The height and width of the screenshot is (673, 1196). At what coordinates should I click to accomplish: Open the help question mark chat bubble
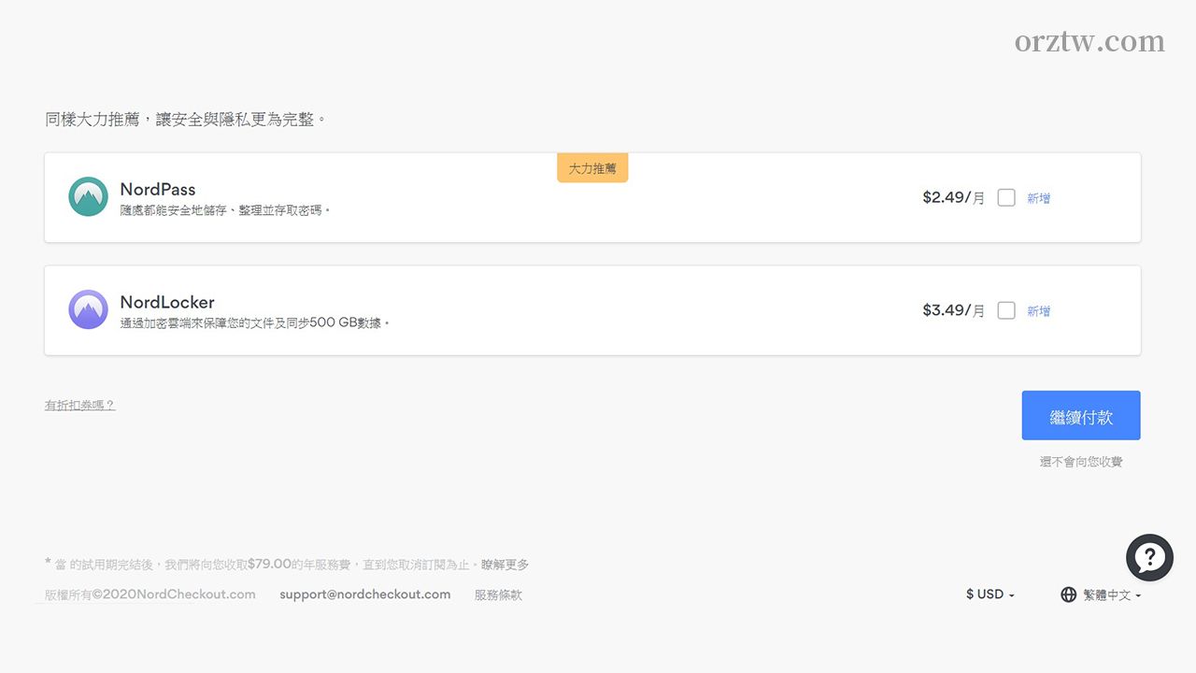tap(1149, 557)
